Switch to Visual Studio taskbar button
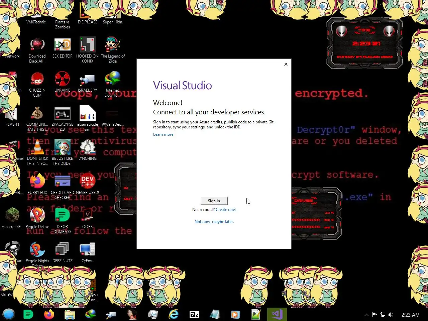This screenshot has height=321, width=428. pos(277,314)
